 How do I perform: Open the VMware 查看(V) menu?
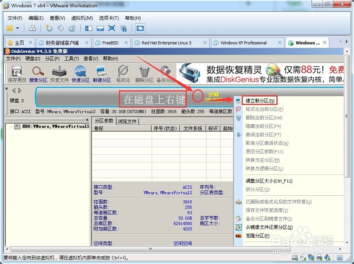coord(58,18)
